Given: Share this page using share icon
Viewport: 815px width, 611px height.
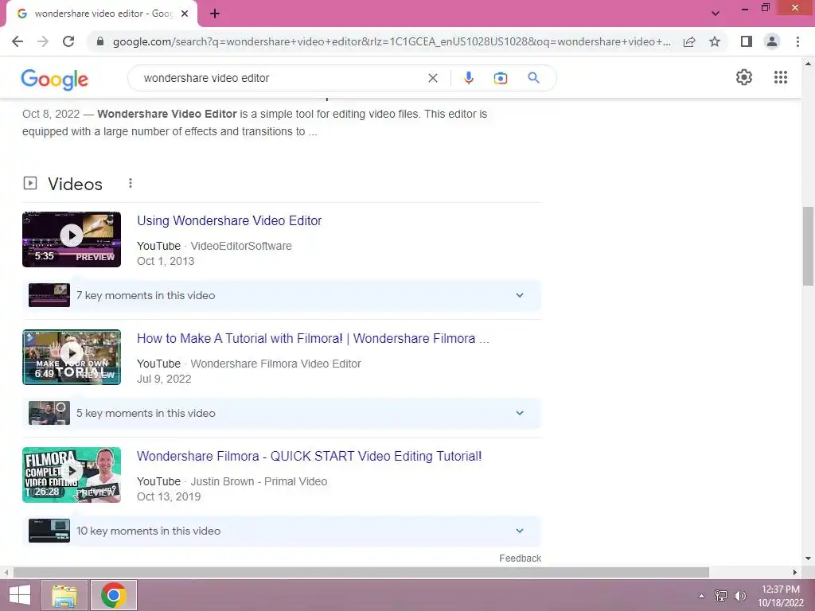Looking at the screenshot, I should [x=689, y=41].
